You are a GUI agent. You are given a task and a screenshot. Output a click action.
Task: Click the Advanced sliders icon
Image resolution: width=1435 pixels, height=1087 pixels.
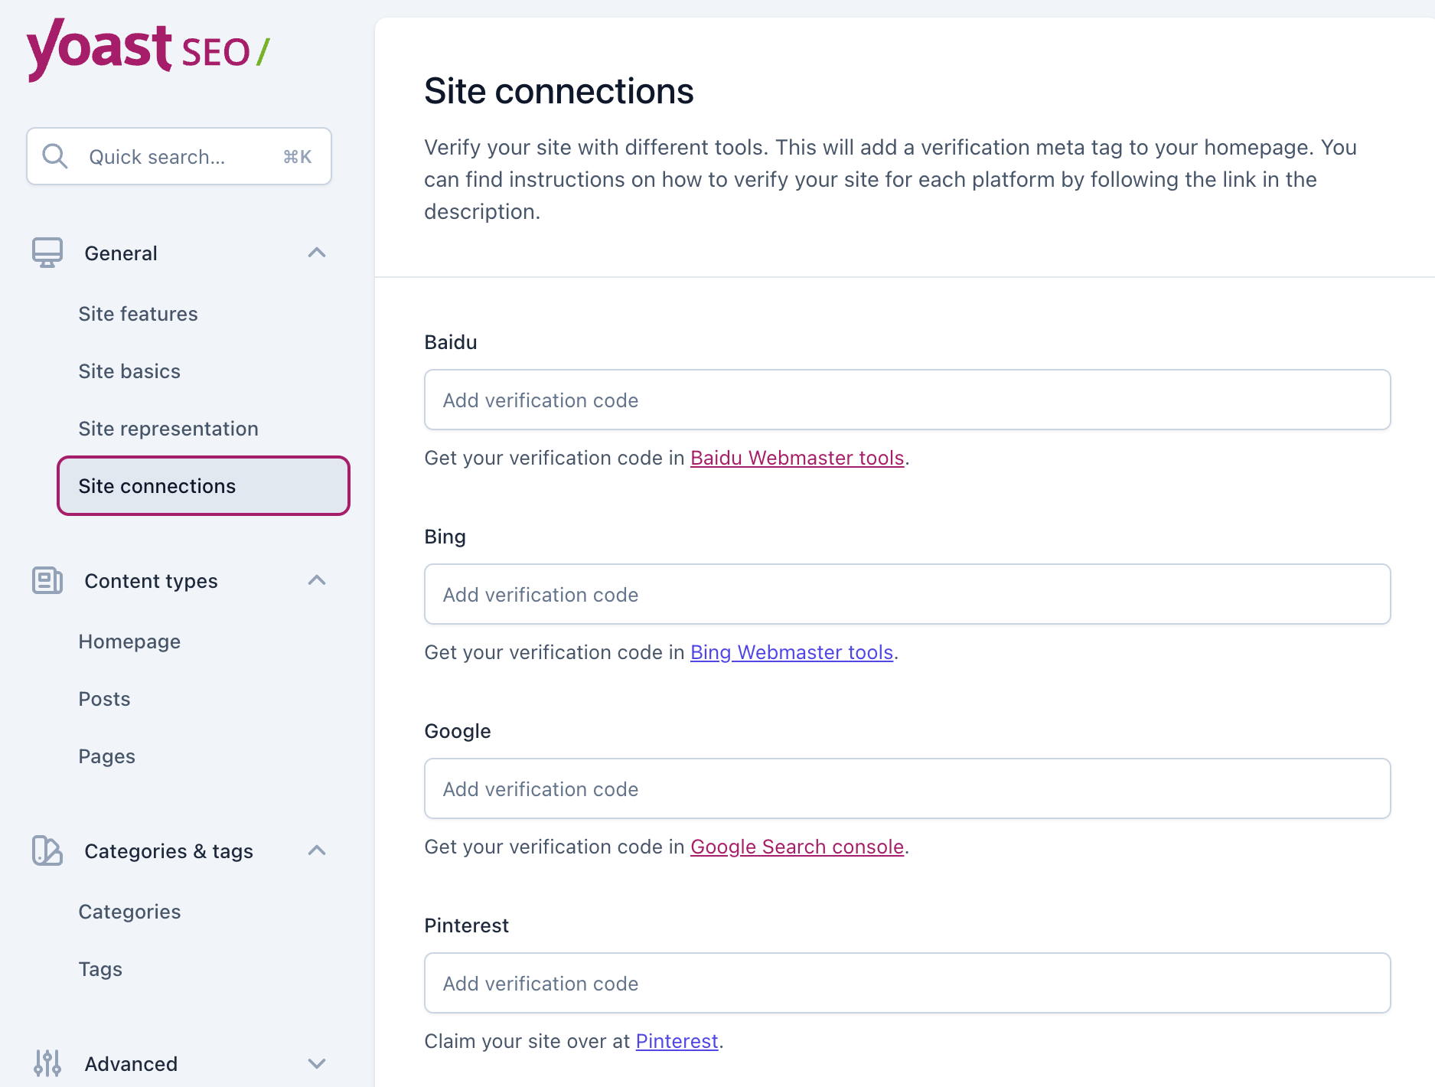(47, 1063)
